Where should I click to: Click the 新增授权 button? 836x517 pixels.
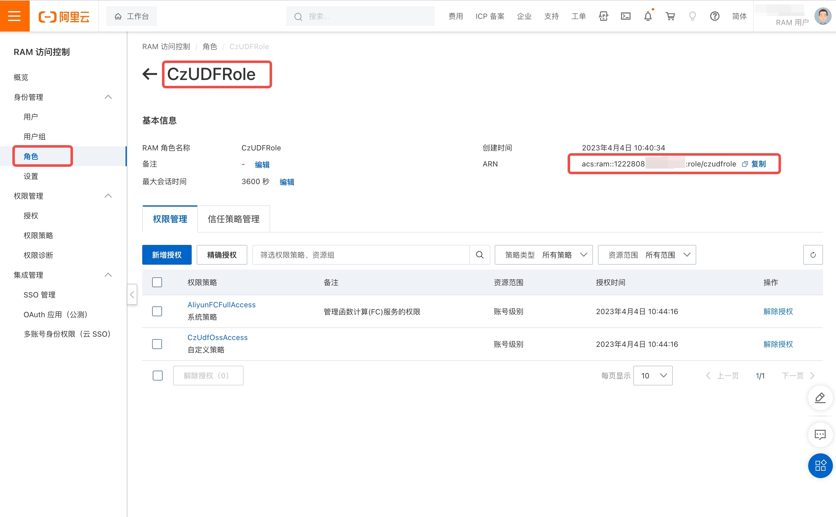click(167, 255)
